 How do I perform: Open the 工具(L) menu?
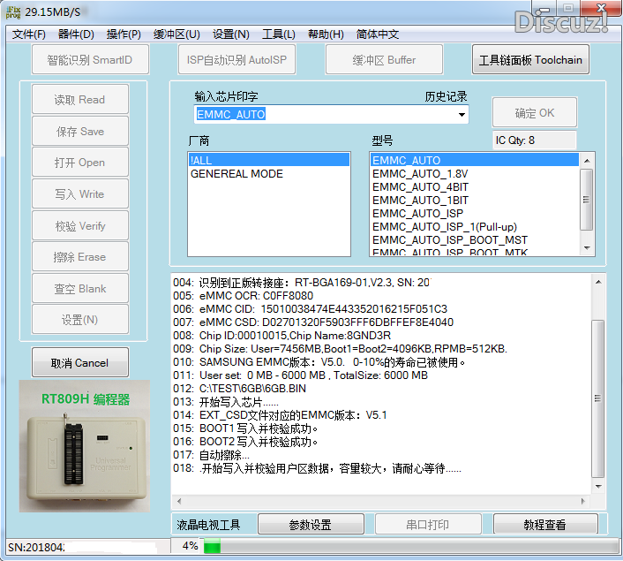coord(279,34)
